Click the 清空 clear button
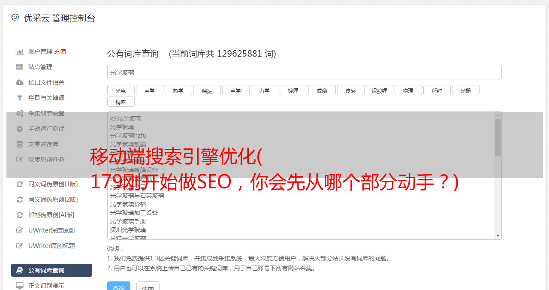Screen dimensions: 549x290 148,287
